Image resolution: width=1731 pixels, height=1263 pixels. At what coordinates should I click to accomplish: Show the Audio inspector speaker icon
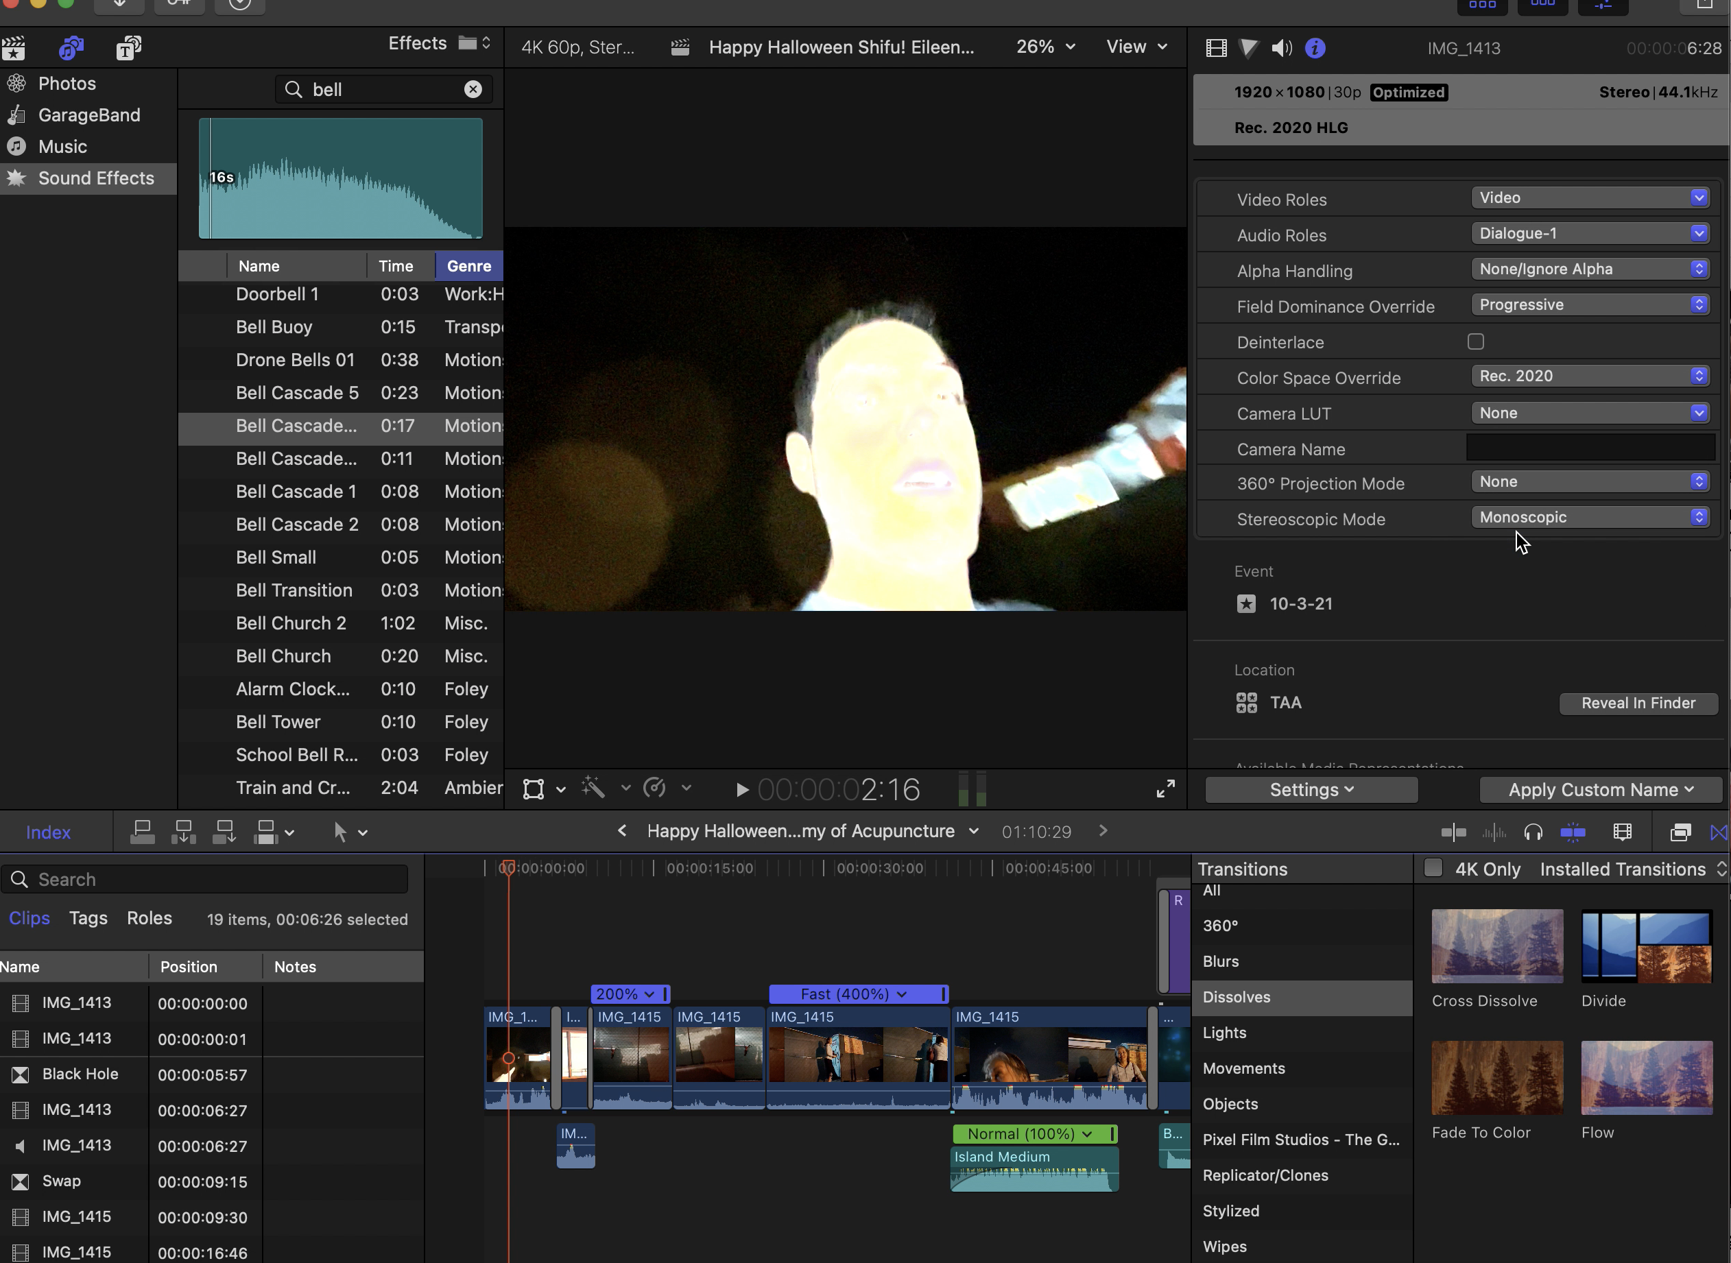coord(1280,48)
